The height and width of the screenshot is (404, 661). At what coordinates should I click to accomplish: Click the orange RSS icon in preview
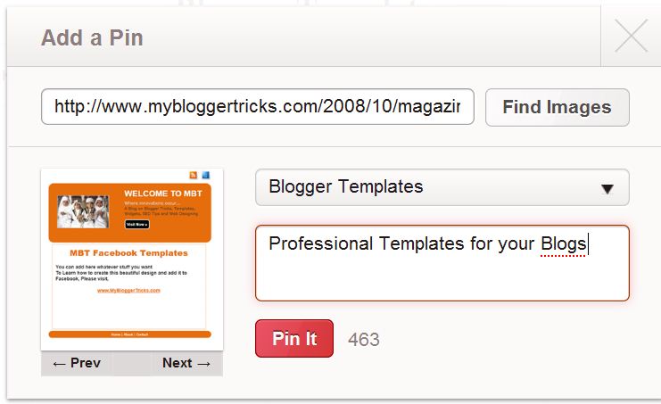193,176
